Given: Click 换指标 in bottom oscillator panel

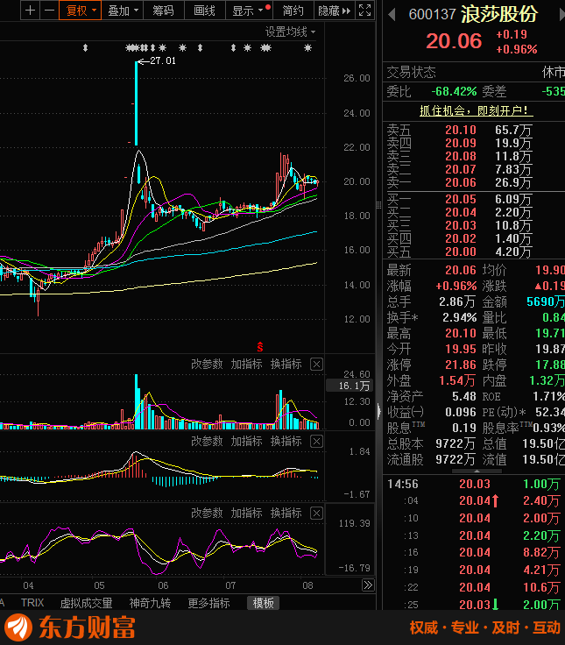Looking at the screenshot, I should pyautogui.click(x=286, y=513).
